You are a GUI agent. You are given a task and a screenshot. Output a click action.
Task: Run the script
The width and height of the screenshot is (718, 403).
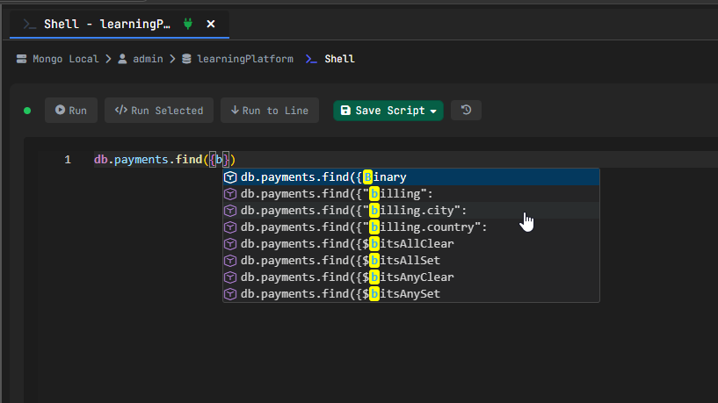71,111
